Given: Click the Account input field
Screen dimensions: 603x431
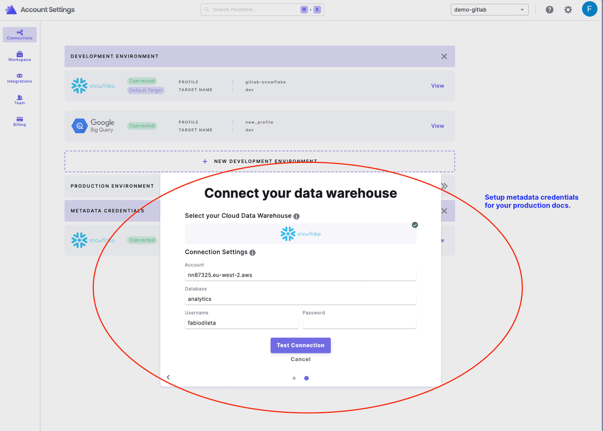Looking at the screenshot, I should point(301,275).
